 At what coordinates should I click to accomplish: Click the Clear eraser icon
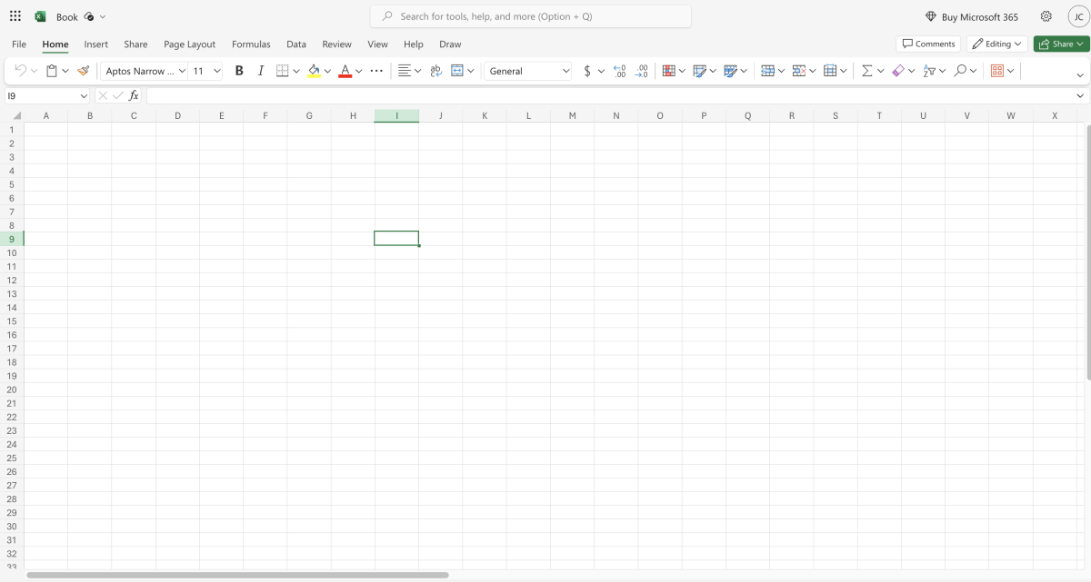tap(898, 70)
